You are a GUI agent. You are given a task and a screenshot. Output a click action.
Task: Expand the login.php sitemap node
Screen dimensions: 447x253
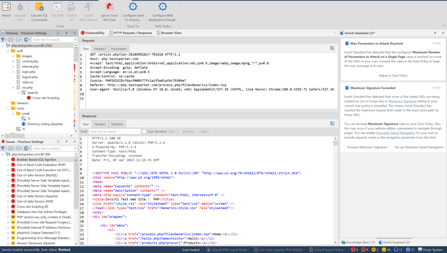(x=13, y=71)
